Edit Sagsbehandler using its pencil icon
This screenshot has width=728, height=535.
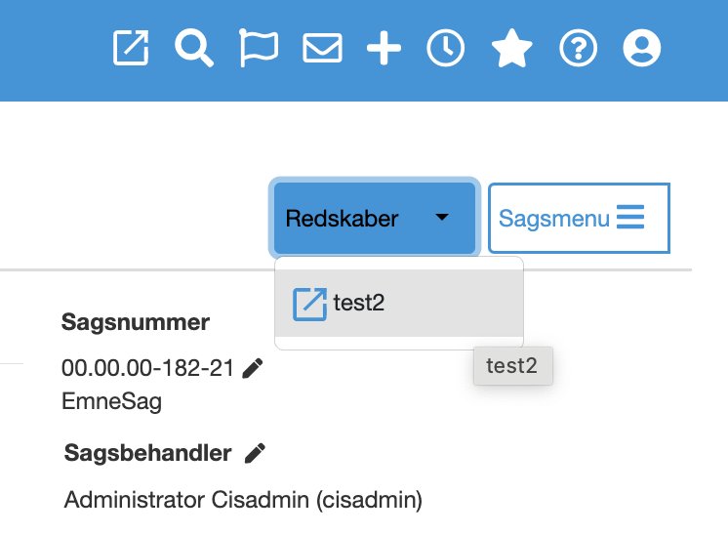(x=256, y=453)
